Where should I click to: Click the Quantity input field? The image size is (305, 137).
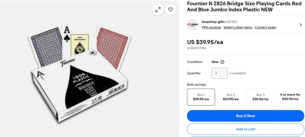219,73
